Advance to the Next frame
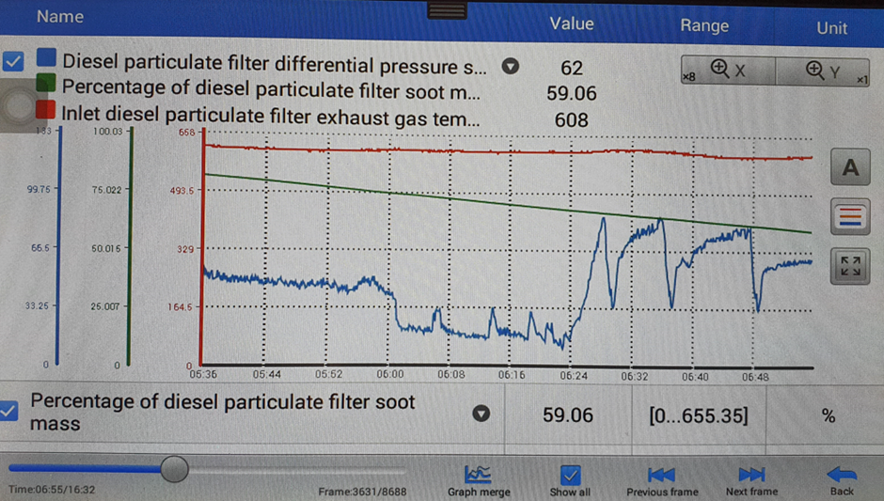 751,479
